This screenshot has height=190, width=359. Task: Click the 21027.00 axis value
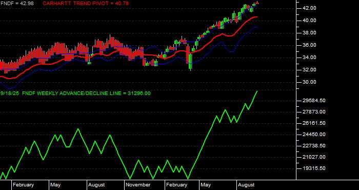pyautogui.click(x=314, y=157)
